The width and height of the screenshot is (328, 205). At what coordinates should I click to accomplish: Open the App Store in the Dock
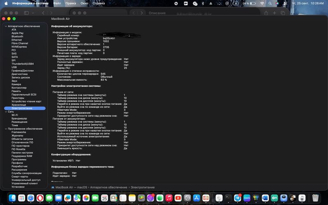196,198
